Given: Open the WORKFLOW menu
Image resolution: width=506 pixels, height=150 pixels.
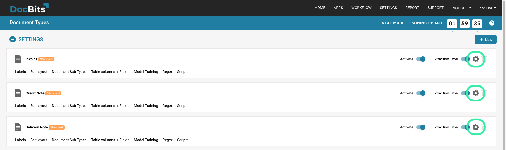Looking at the screenshot, I should [361, 8].
